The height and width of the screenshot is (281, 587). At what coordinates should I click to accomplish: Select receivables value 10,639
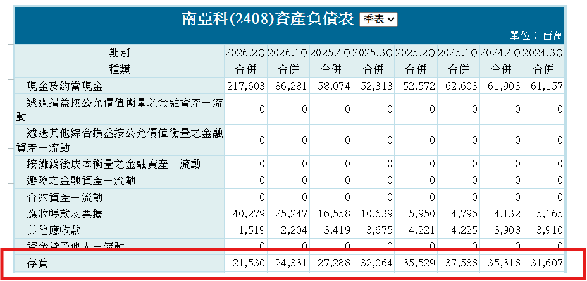click(x=376, y=213)
